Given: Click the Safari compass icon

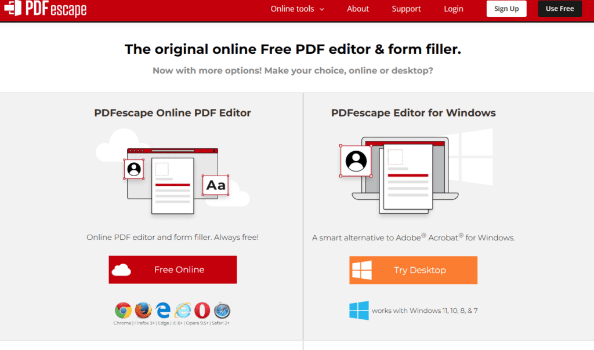Looking at the screenshot, I should point(222,311).
